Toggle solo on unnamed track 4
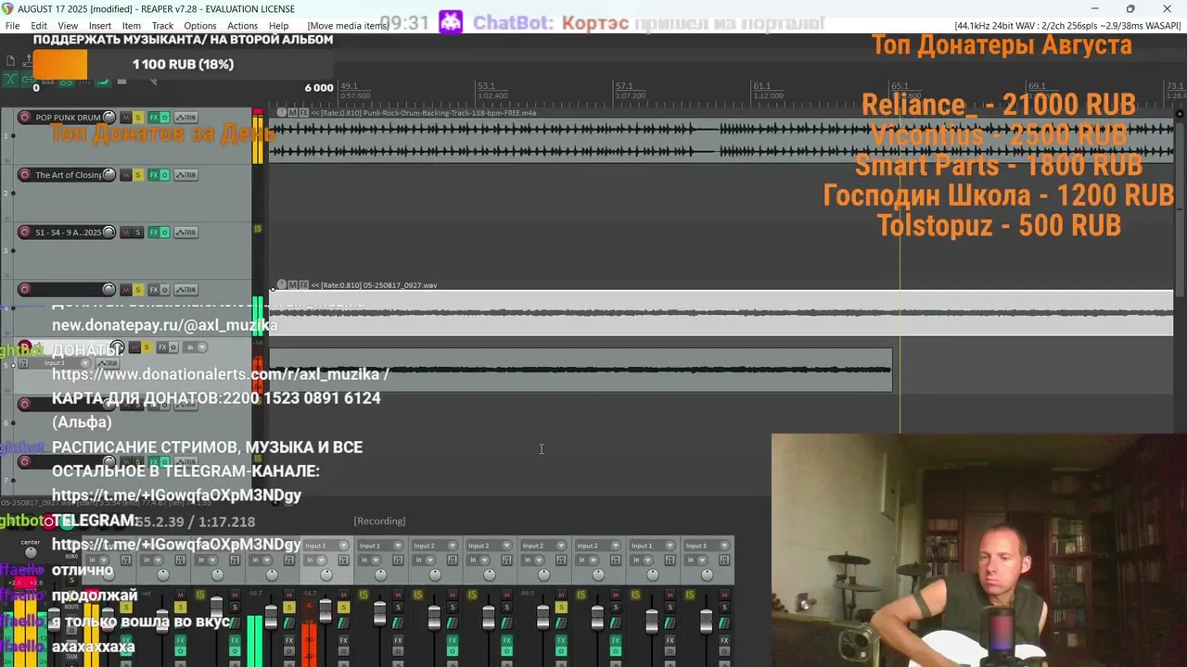Screen dimensions: 1187x667 pyautogui.click(x=138, y=290)
